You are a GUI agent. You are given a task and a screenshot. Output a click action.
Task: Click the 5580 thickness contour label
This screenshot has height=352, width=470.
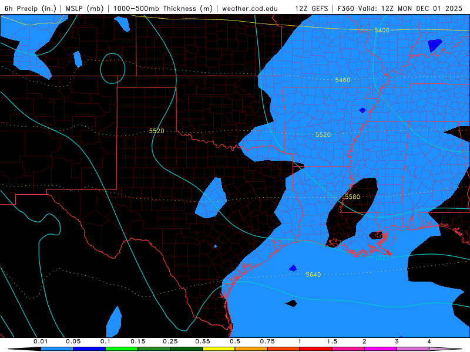[352, 197]
